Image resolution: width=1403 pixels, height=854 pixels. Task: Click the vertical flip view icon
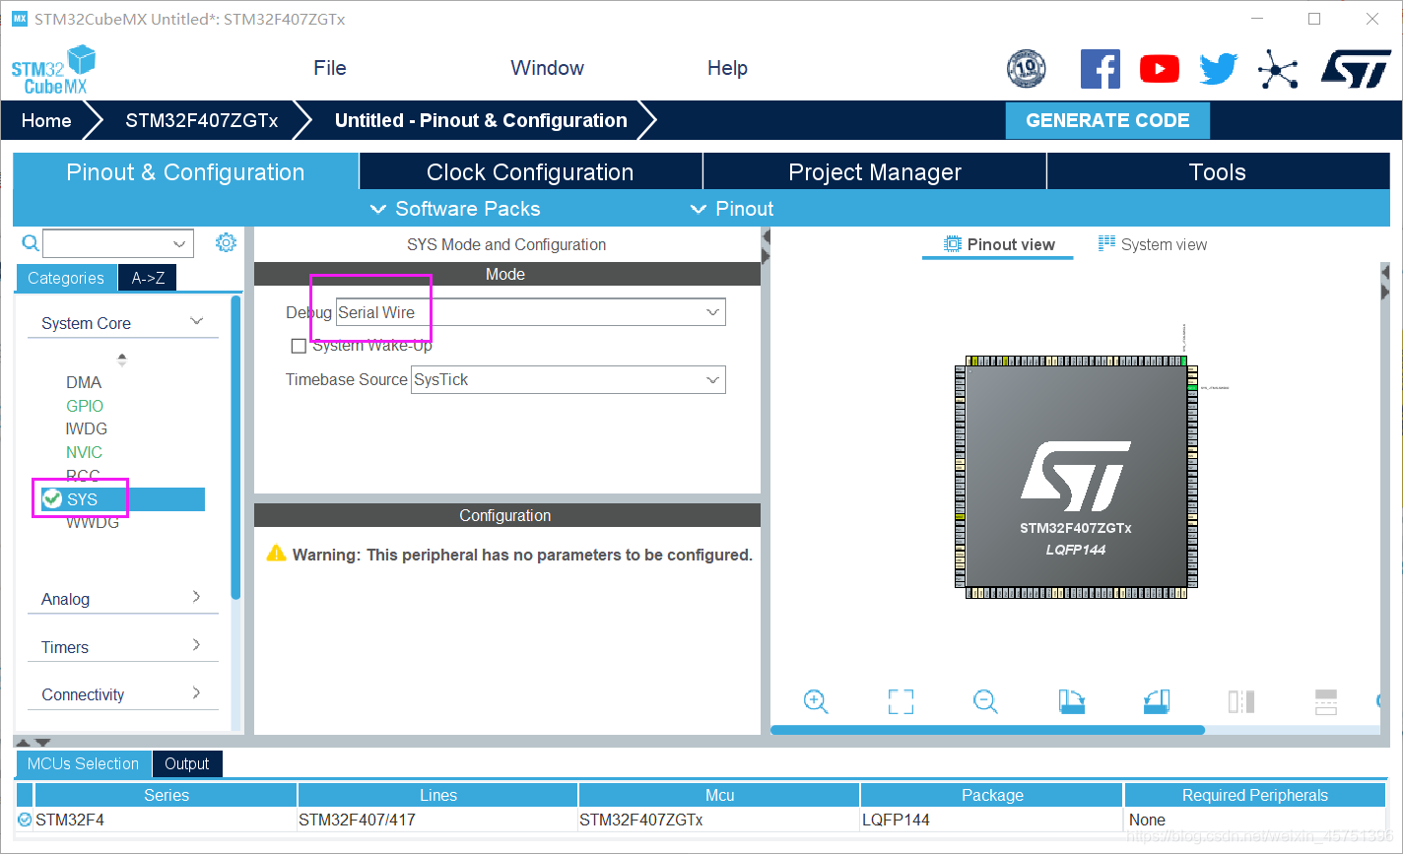point(1326,701)
